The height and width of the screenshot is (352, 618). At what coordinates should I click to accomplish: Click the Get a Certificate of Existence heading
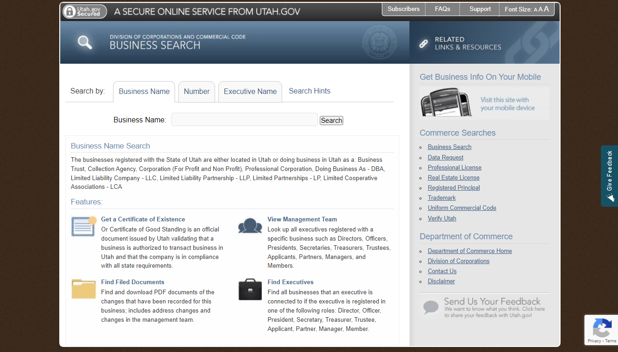(x=143, y=220)
